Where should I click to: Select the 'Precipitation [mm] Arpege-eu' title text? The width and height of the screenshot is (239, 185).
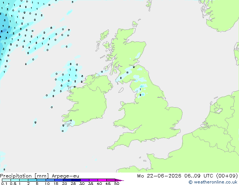[40, 176]
